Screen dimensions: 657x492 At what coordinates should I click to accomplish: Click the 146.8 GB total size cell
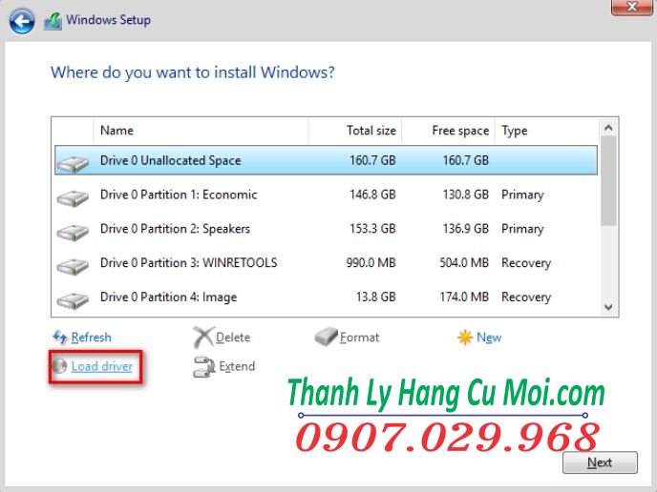coord(372,195)
